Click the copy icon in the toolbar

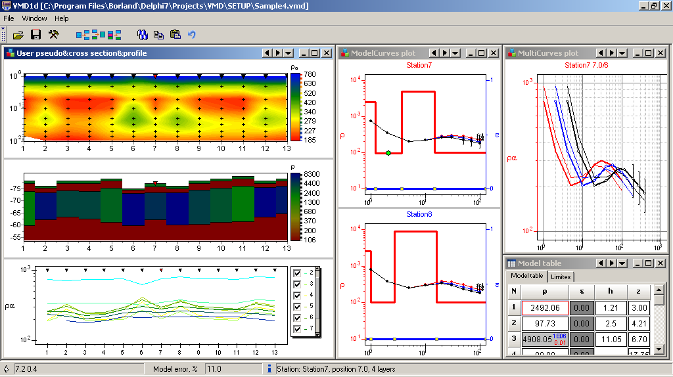point(158,34)
